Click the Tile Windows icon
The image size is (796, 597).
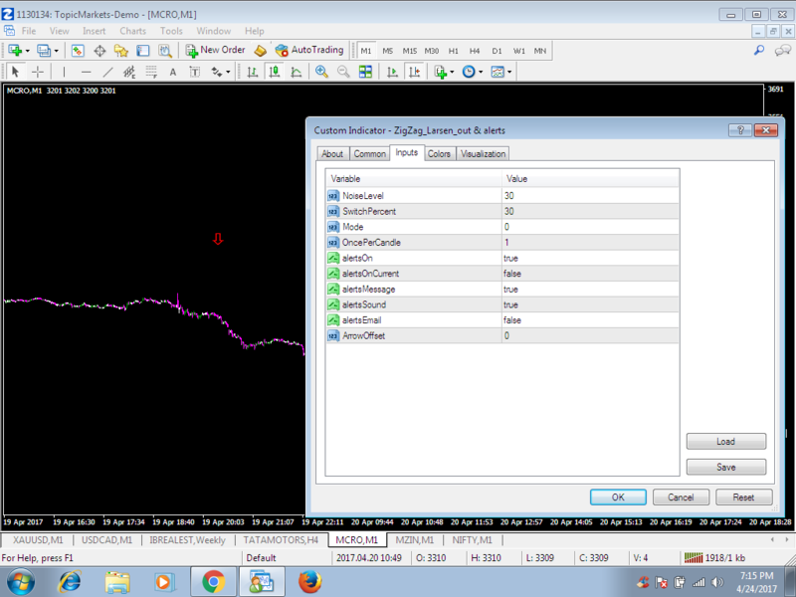coord(365,72)
